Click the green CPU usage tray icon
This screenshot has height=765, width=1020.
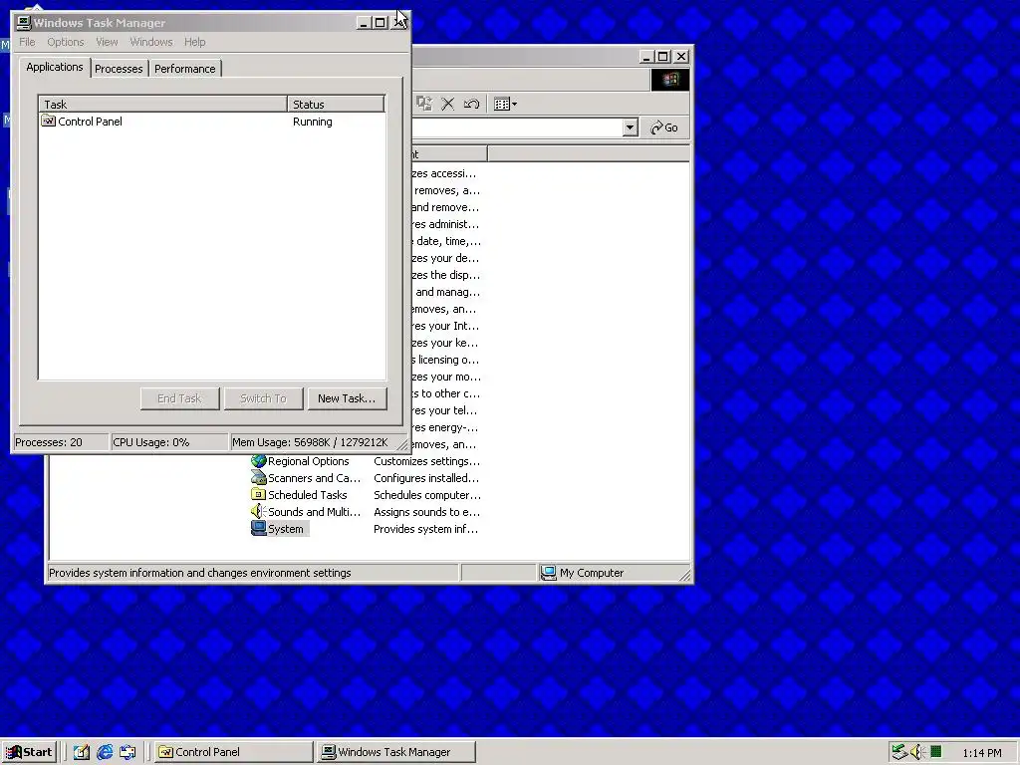[x=935, y=752]
